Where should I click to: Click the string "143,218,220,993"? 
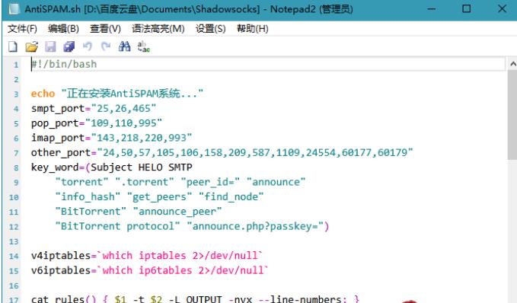(142, 138)
